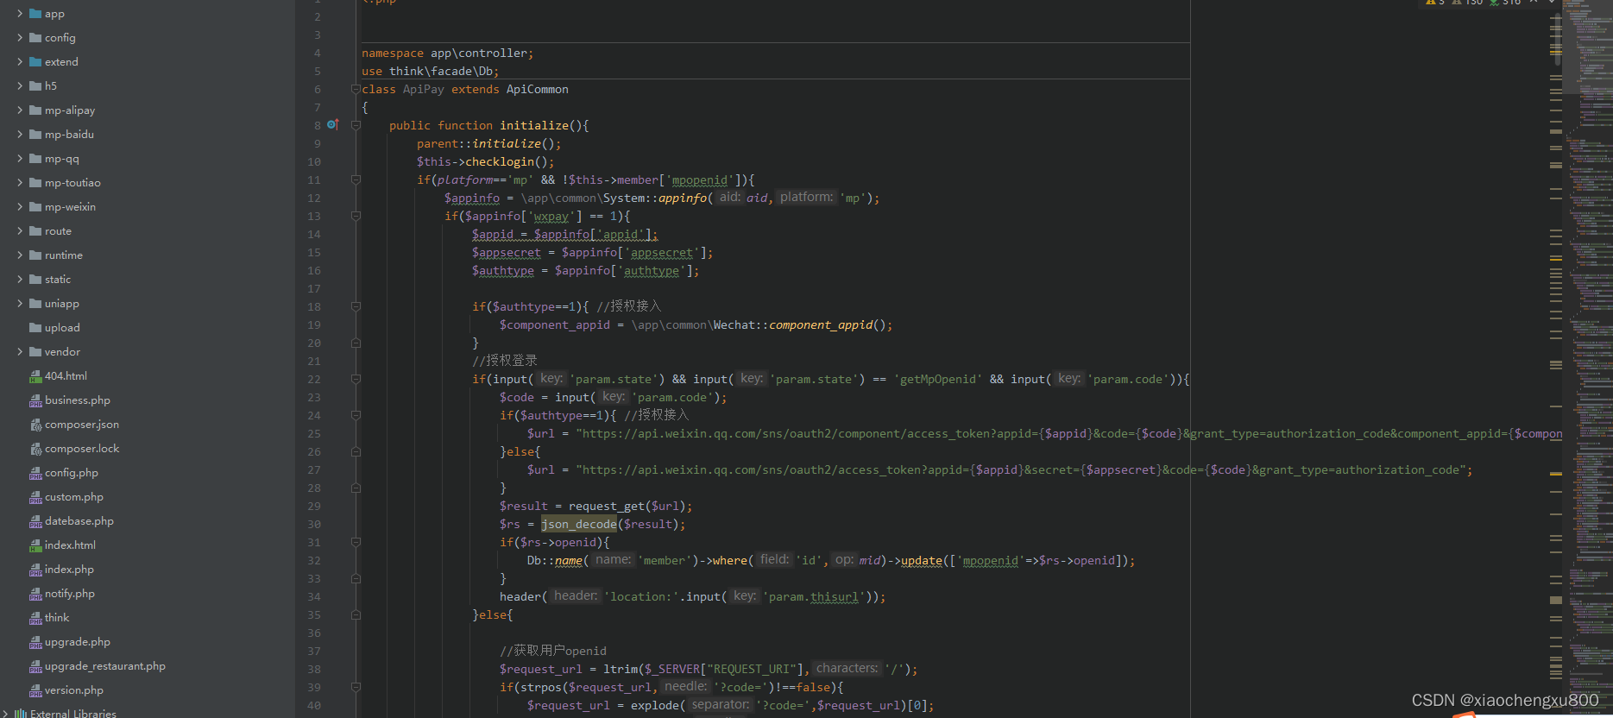The width and height of the screenshot is (1613, 718).
Task: Click the 404.html file icon
Action: coord(35,376)
